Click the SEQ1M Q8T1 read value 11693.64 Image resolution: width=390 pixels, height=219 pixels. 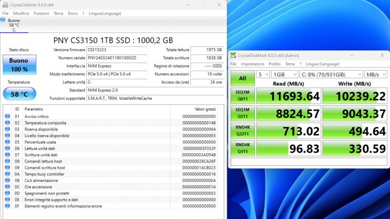coord(289,95)
